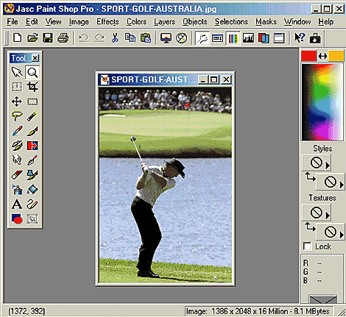Swap foreground and background colors arrow
Image resolution: width=346 pixels, height=317 pixels.
point(322,56)
